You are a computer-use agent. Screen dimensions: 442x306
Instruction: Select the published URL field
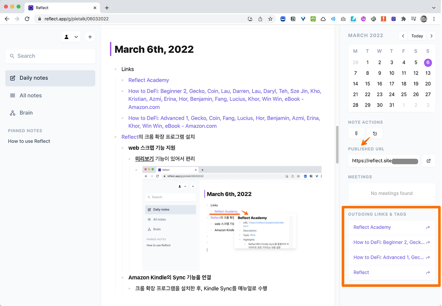click(x=384, y=161)
